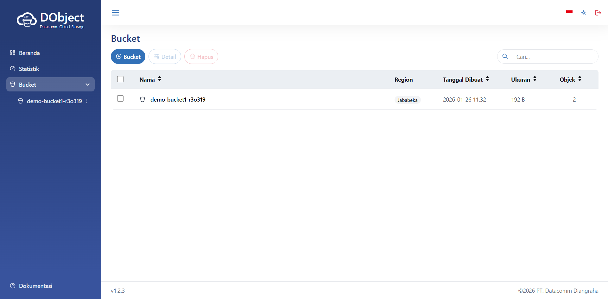This screenshot has width=608, height=299.
Task: Collapse the Bucket sidebar chevron
Action: (87, 84)
